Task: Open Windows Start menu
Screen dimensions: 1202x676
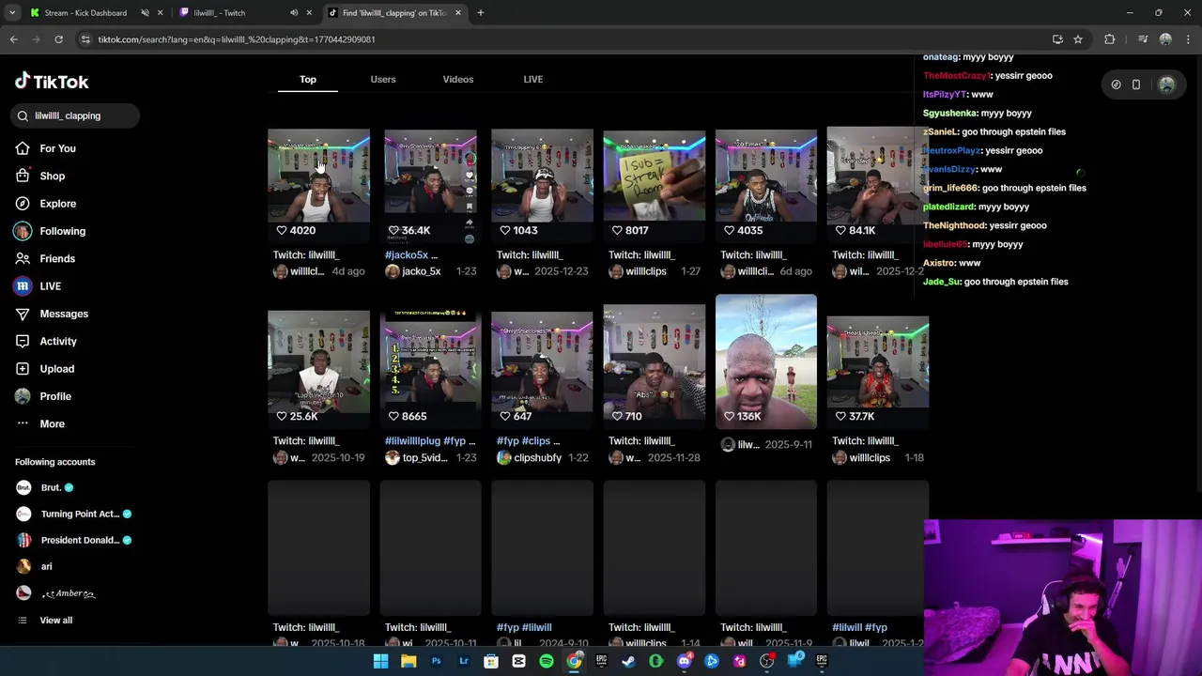Action: tap(380, 661)
